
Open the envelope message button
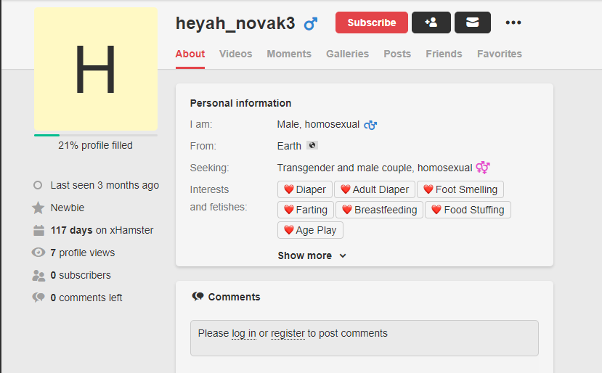point(473,22)
